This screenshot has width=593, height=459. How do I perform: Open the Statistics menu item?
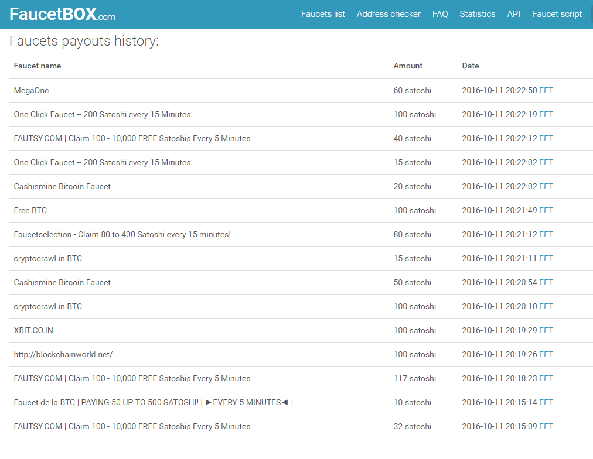click(x=478, y=14)
